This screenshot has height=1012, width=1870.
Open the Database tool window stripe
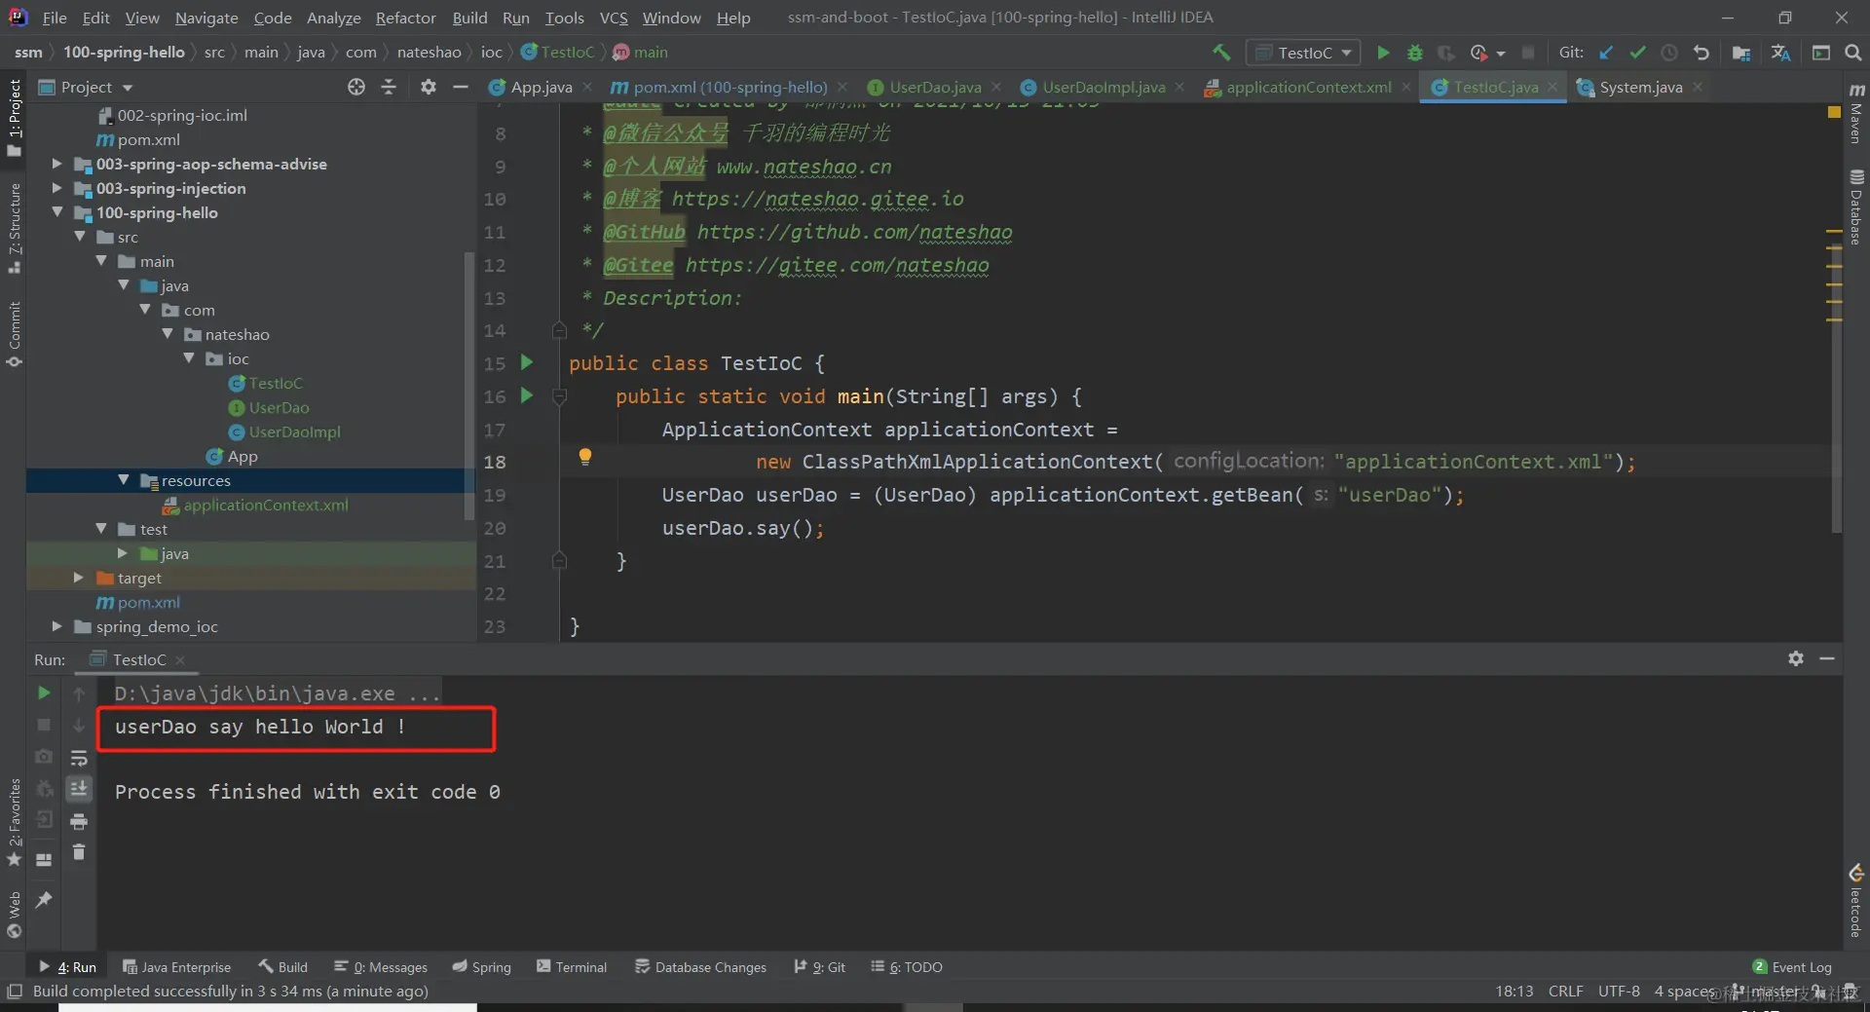pos(1856,206)
